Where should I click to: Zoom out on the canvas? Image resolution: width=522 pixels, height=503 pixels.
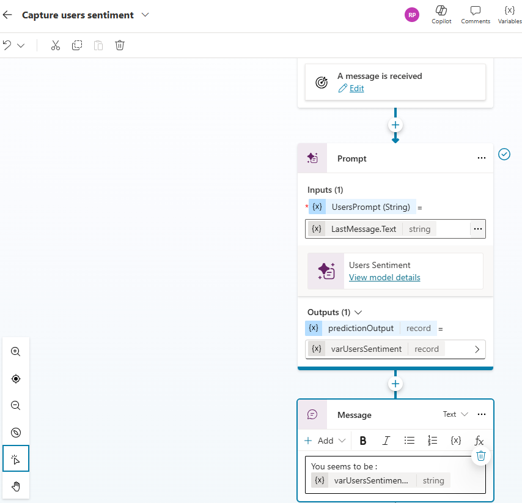coord(16,406)
